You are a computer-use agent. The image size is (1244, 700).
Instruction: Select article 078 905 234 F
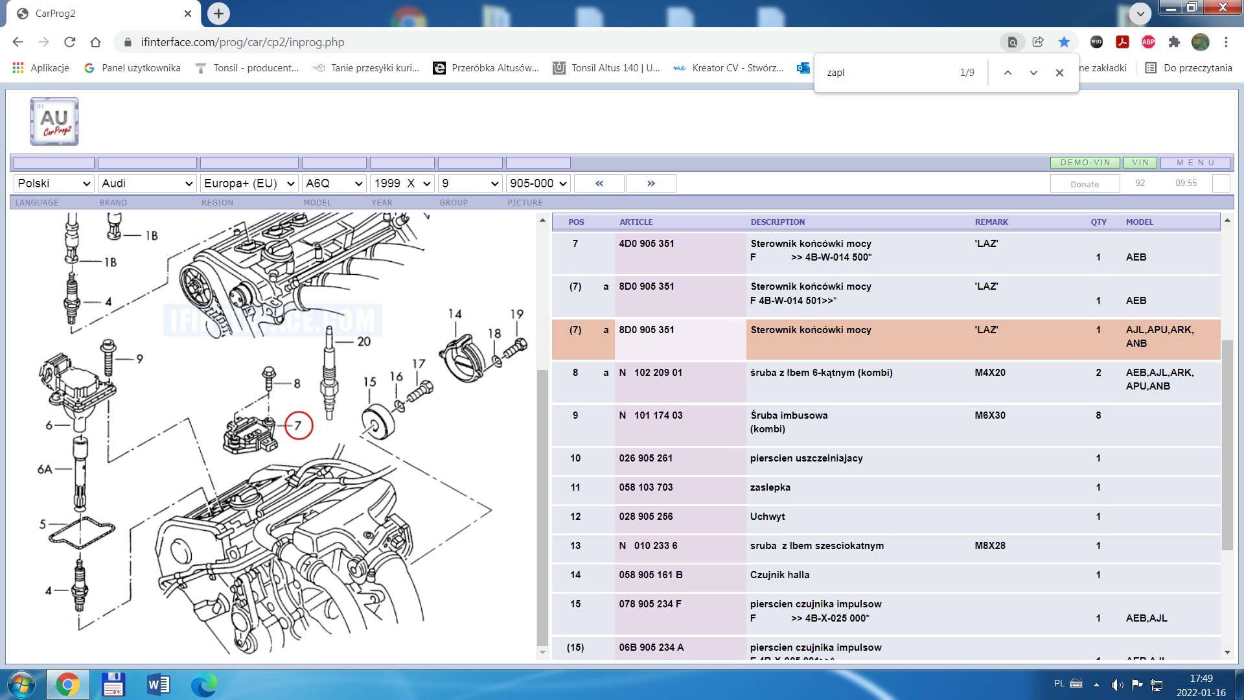(650, 604)
